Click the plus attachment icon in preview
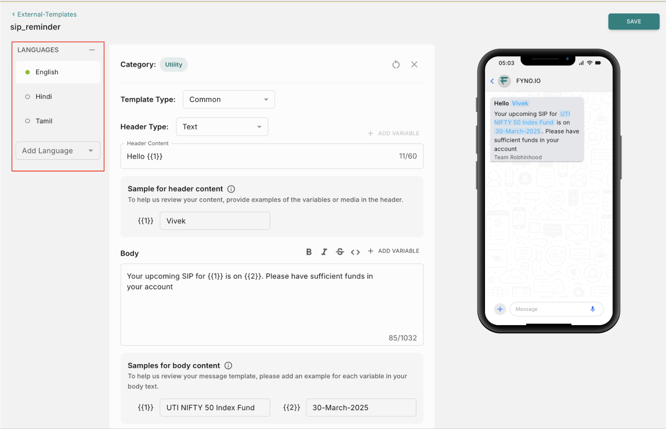This screenshot has height=429, width=666. click(500, 309)
